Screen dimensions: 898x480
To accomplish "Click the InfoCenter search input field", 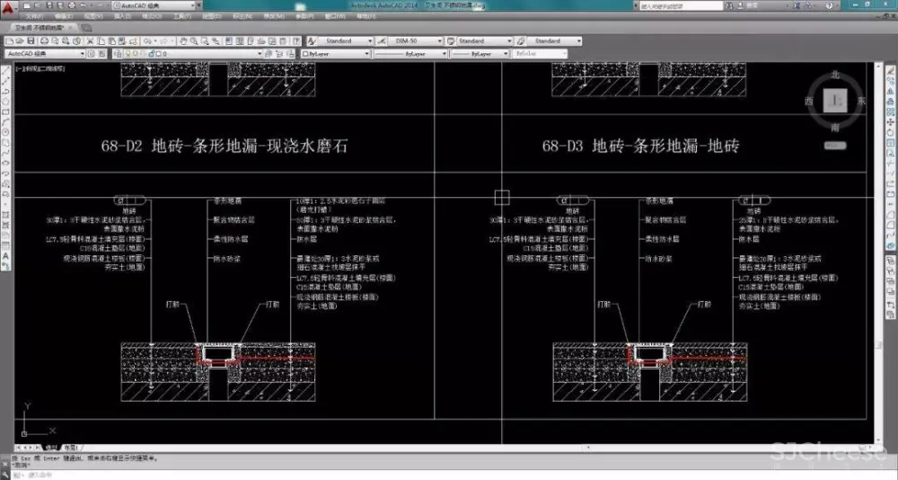I will [682, 5].
